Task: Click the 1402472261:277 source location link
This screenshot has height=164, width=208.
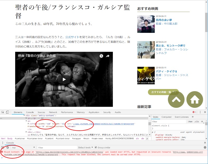Action: point(195,152)
